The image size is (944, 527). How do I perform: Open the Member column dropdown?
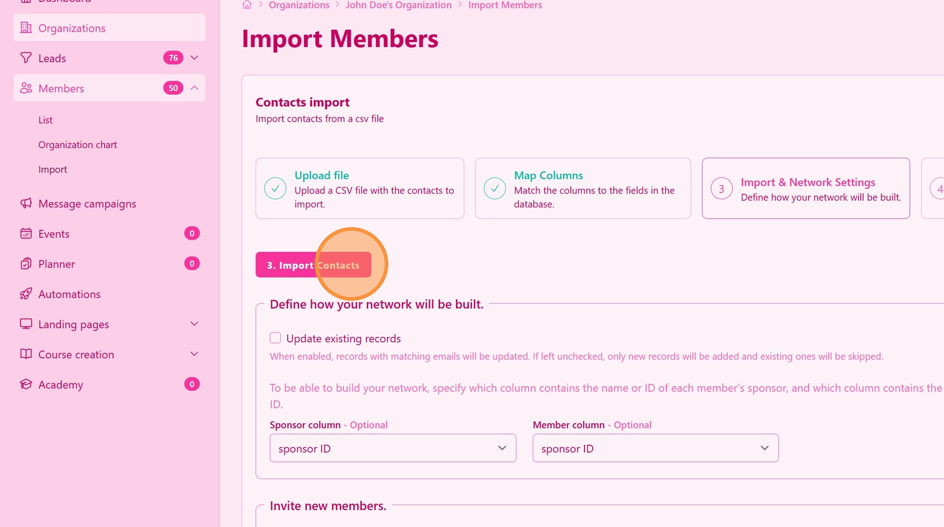coord(655,448)
